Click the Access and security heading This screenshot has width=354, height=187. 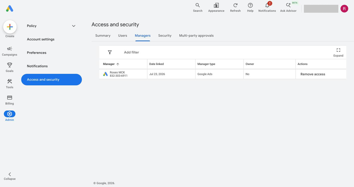(x=115, y=25)
